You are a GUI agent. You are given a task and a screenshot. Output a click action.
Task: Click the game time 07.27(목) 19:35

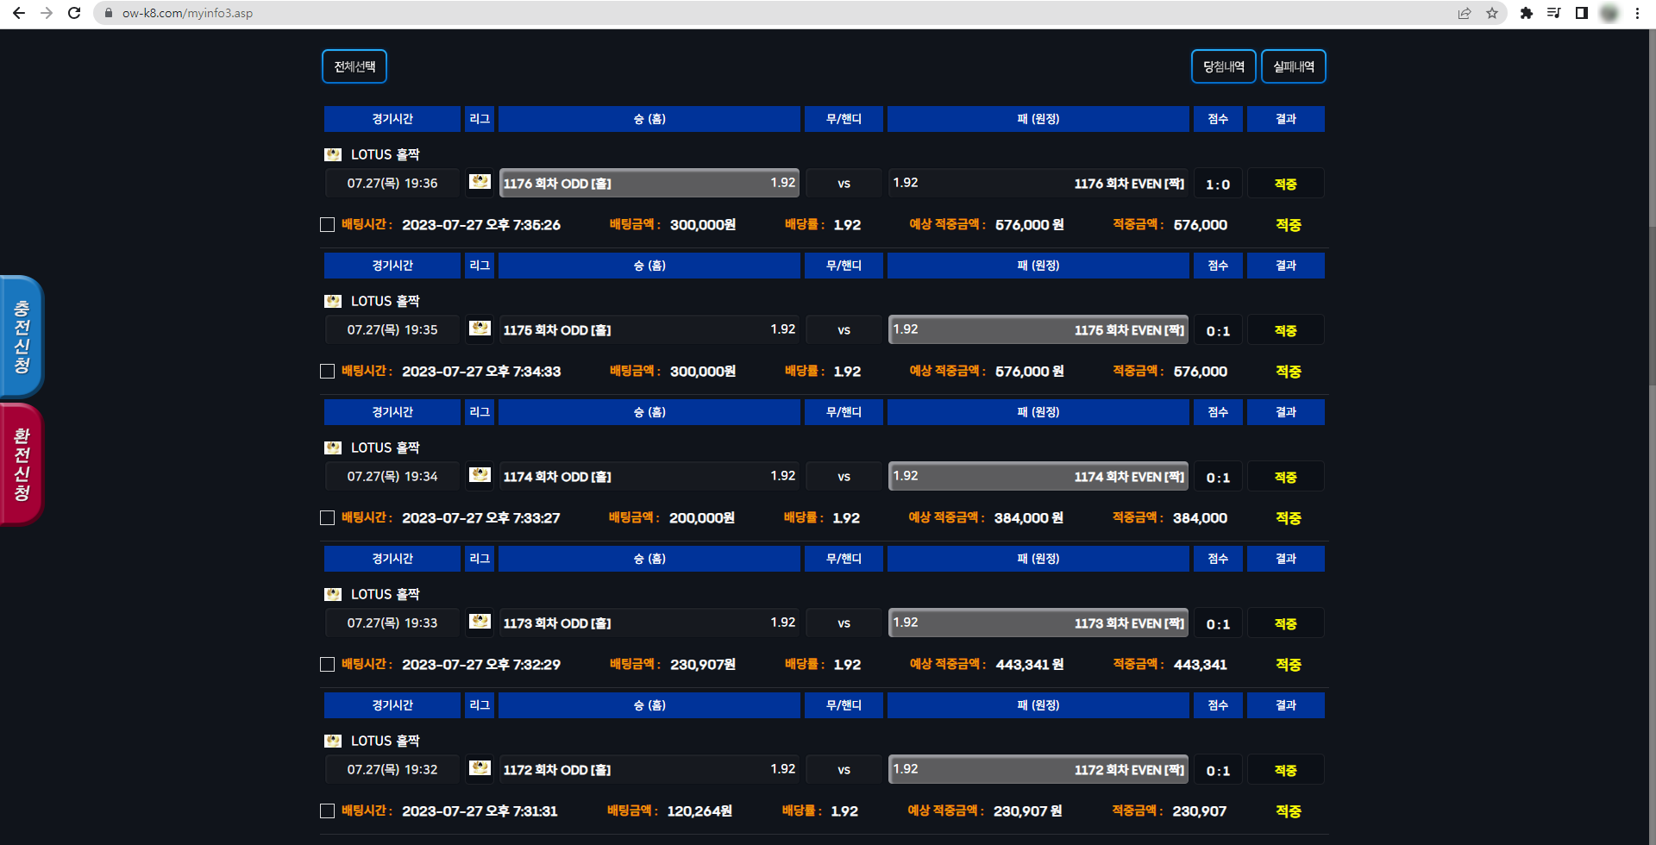coord(392,329)
